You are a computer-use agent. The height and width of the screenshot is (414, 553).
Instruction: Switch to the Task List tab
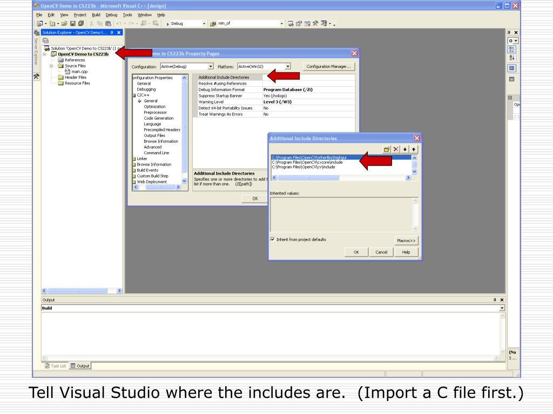click(x=56, y=366)
